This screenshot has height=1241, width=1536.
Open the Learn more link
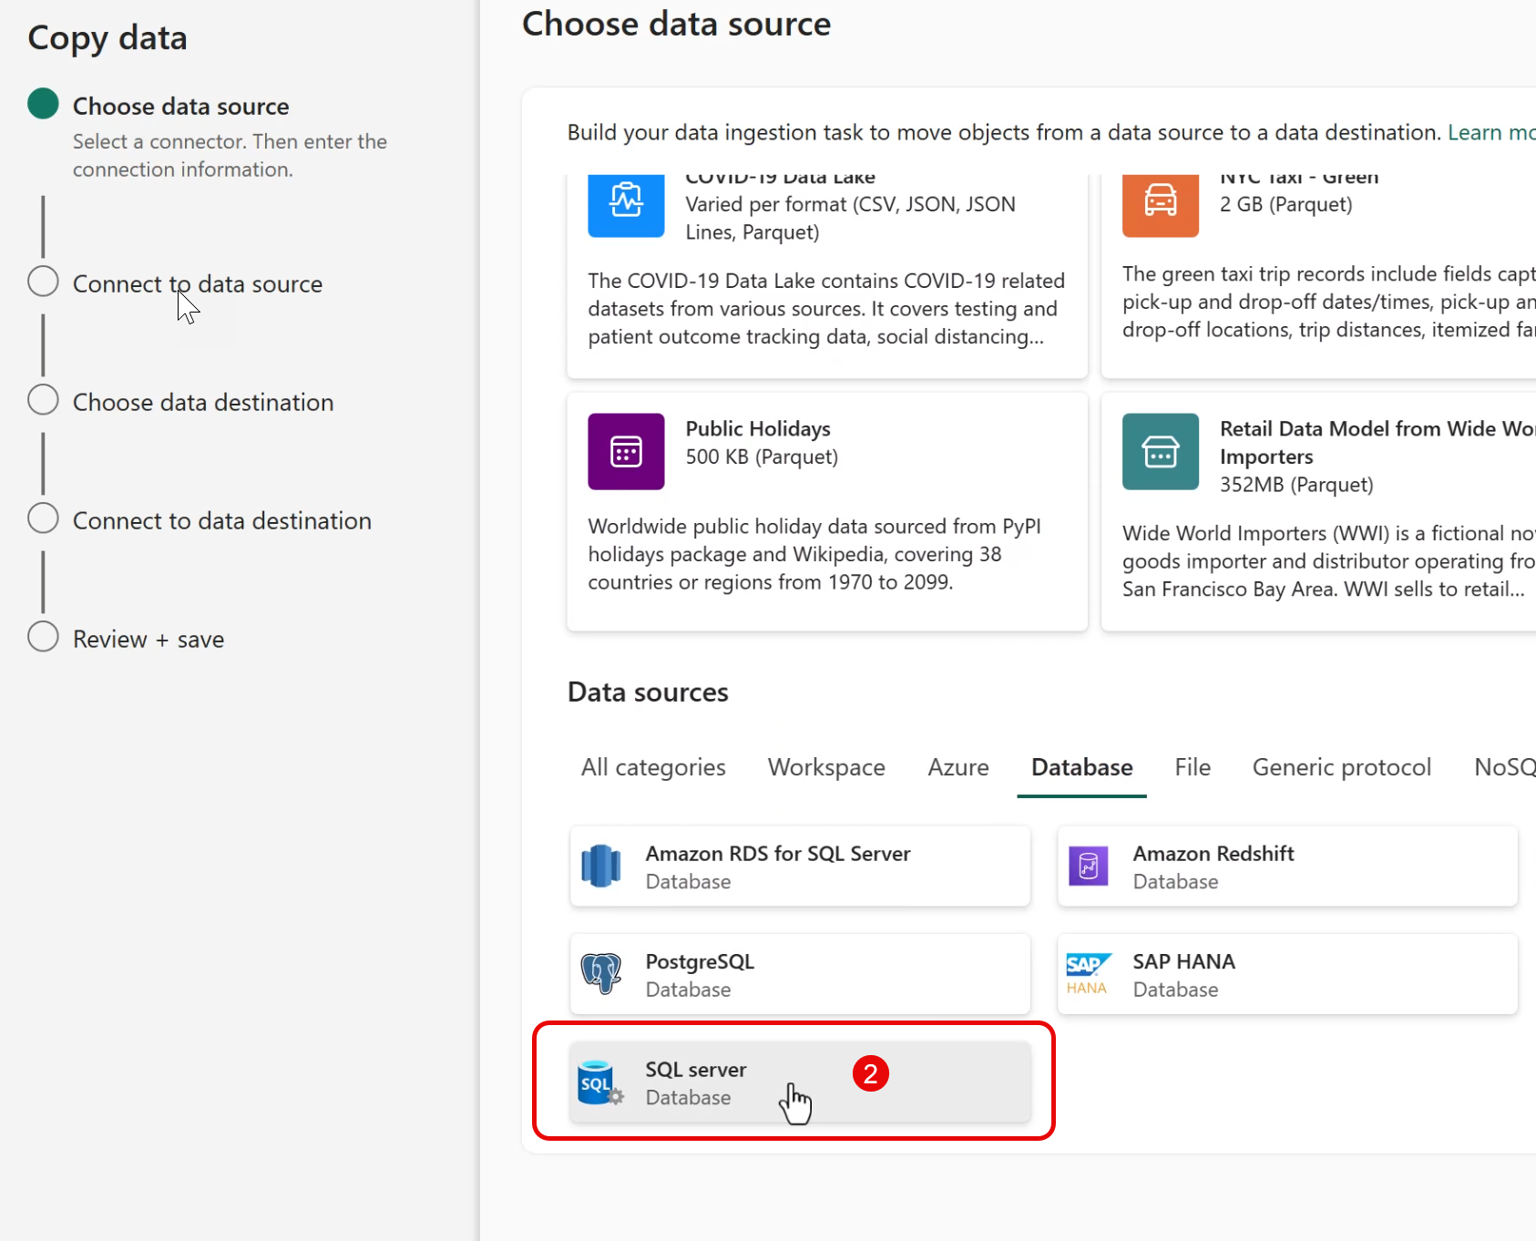click(x=1490, y=133)
